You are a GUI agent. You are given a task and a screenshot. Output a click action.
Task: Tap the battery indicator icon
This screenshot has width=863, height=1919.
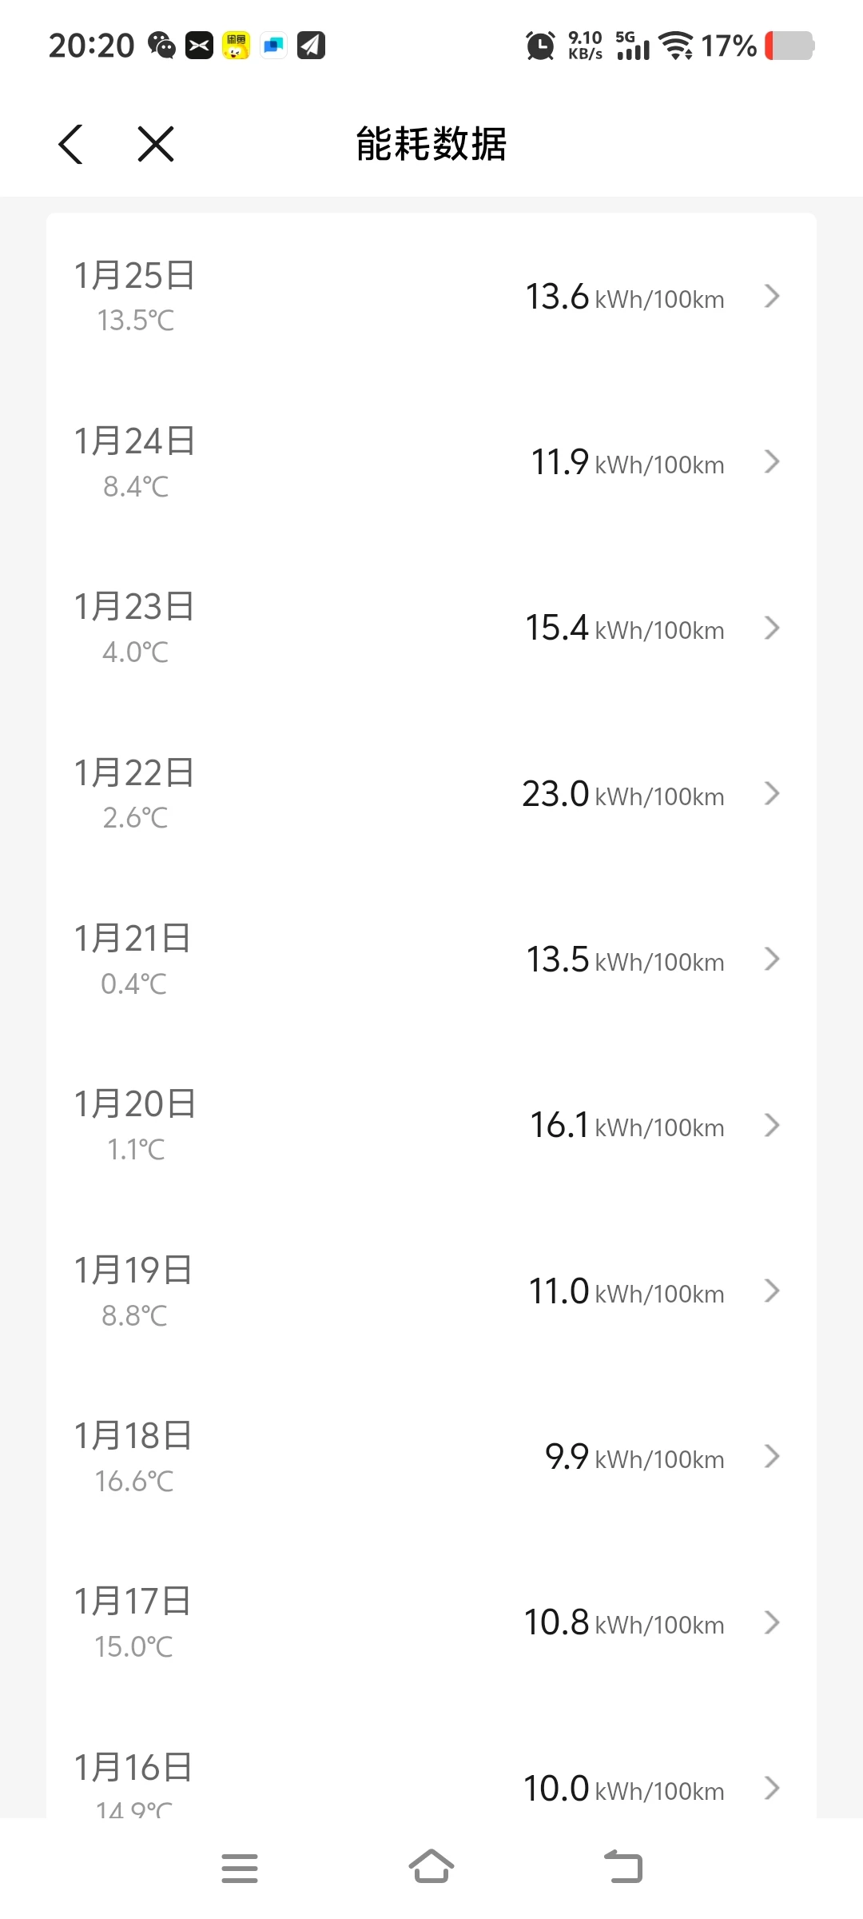(x=789, y=46)
